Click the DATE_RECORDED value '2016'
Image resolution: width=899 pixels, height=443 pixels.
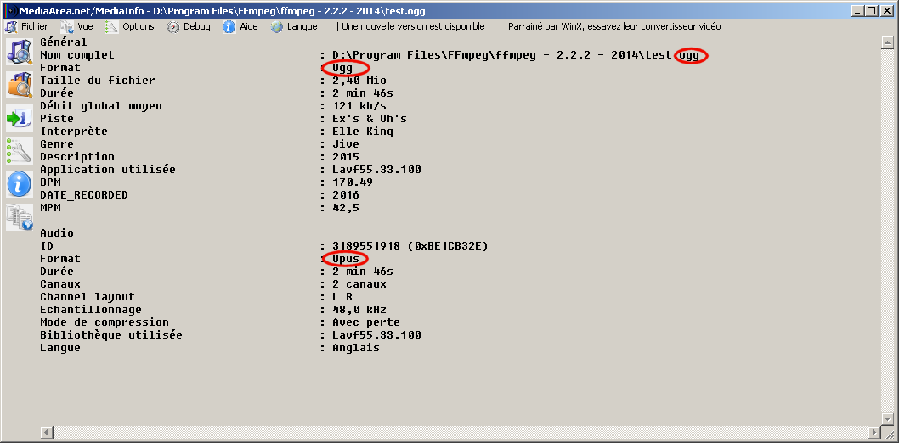[x=346, y=195]
